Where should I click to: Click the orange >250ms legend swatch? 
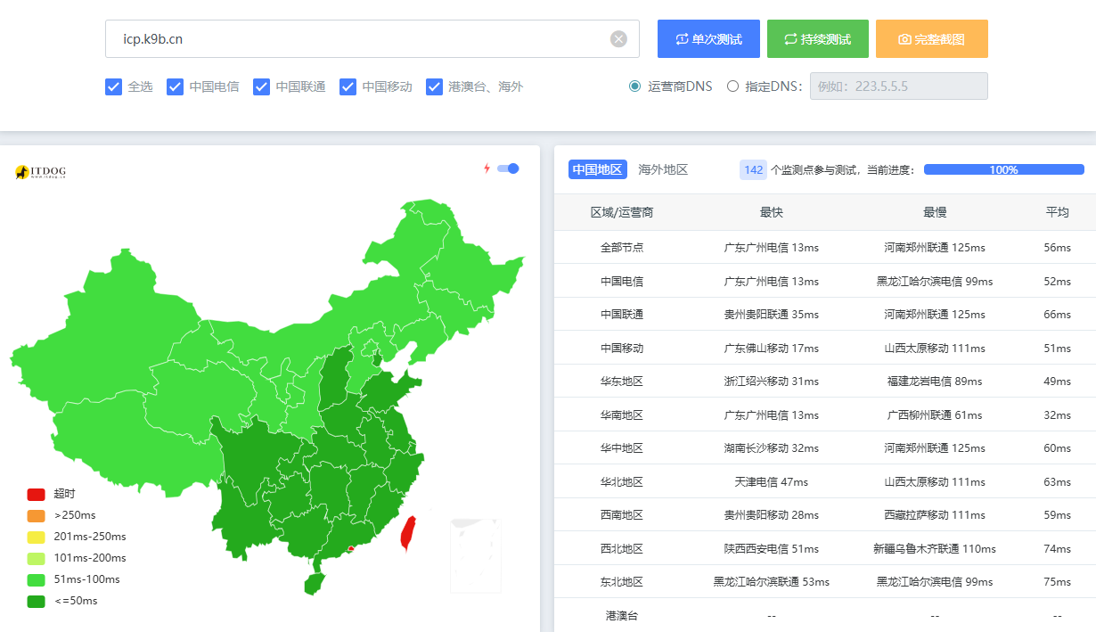(x=36, y=515)
